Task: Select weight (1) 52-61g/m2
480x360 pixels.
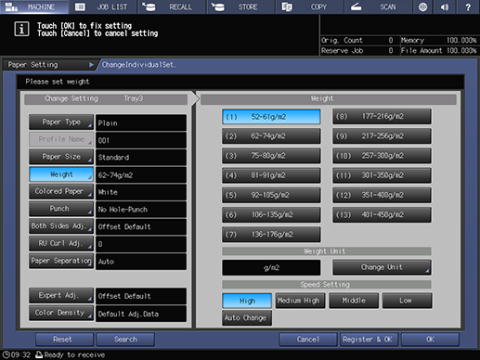Action: [271, 117]
